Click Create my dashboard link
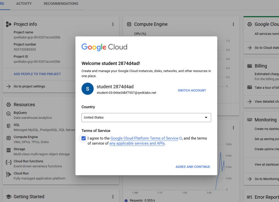Viewport: 279px width, 202px height. (x=267, y=129)
